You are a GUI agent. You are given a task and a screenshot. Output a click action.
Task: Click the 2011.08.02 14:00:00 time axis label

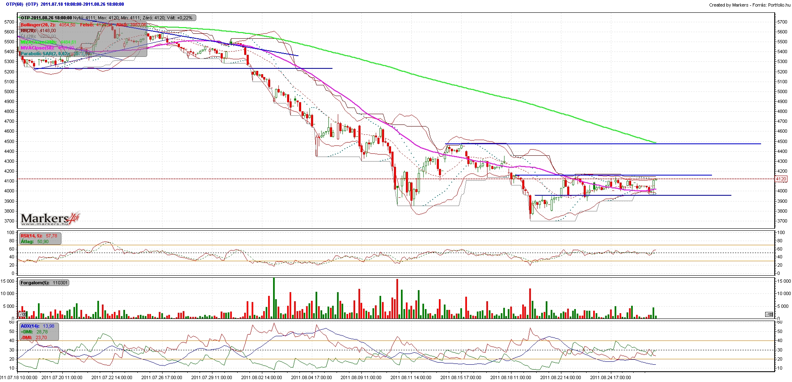pos(262,377)
